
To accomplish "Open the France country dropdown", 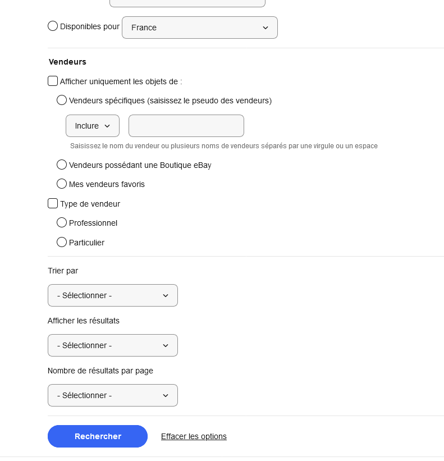I will tap(199, 28).
